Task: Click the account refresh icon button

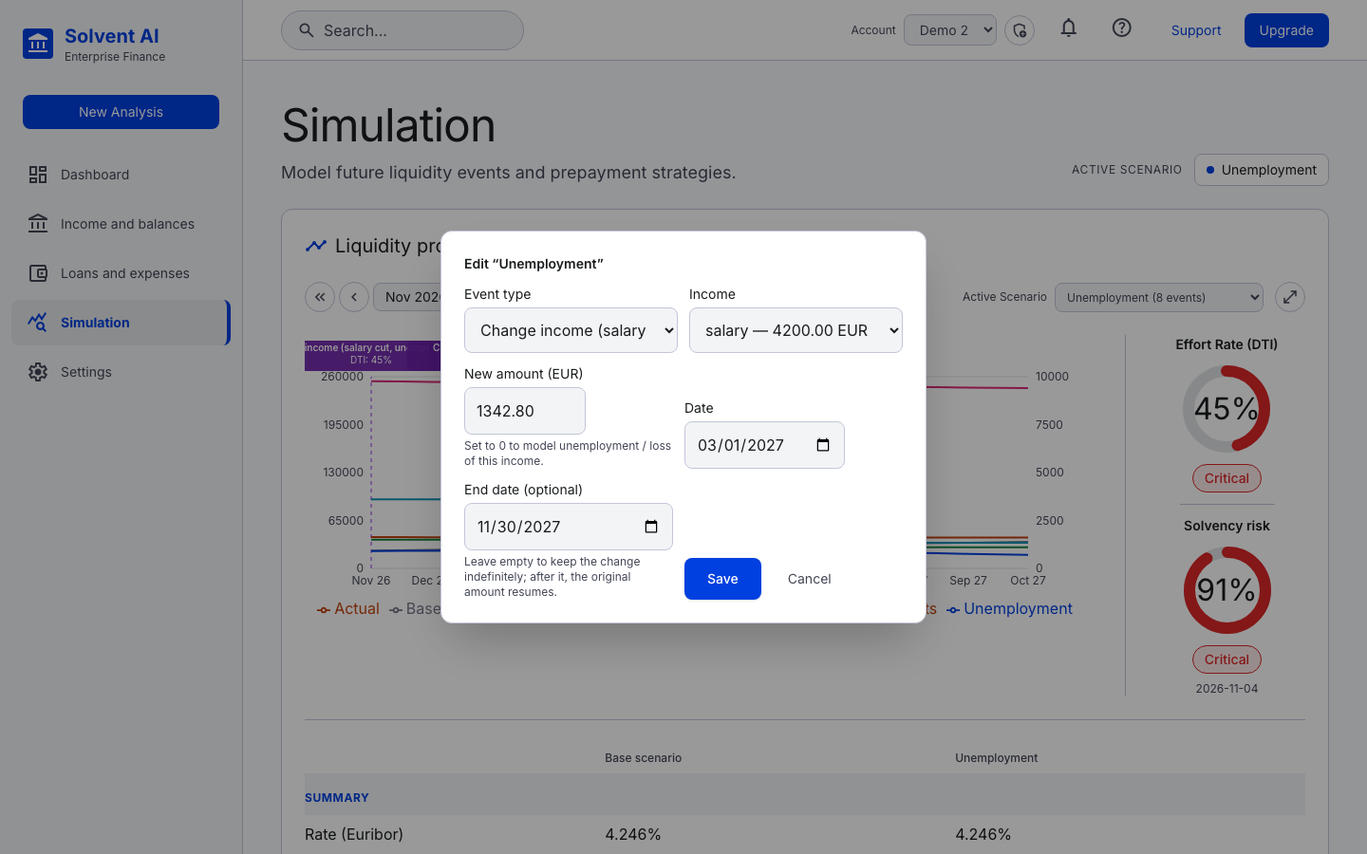Action: (x=1020, y=30)
